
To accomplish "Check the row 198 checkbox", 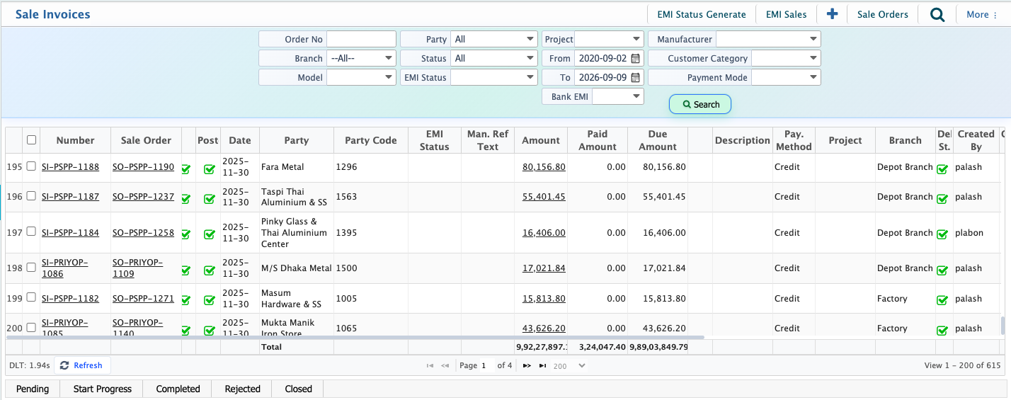I will pos(31,268).
